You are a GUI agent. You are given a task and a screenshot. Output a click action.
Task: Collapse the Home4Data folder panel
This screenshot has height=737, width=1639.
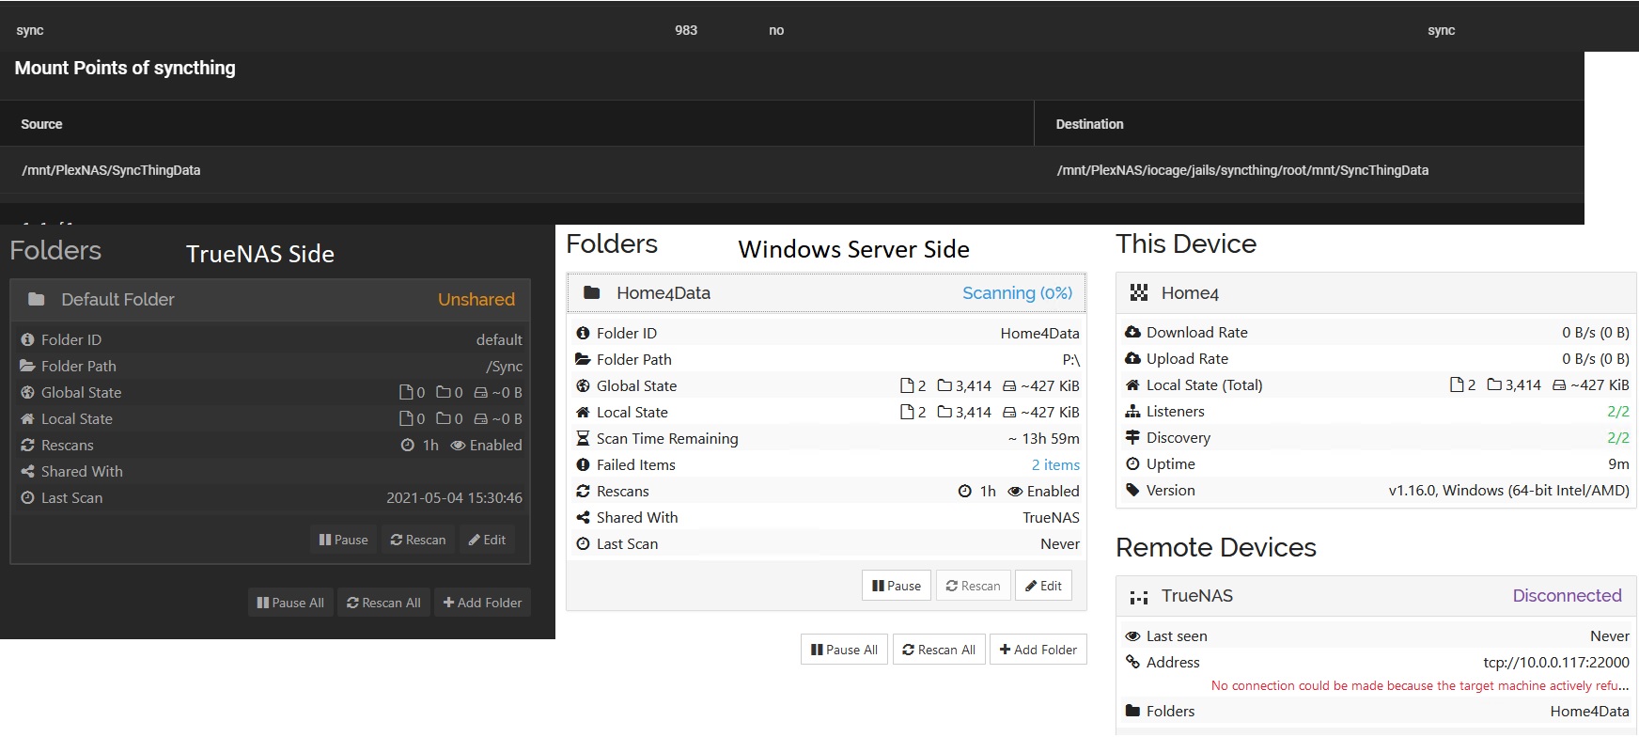(825, 293)
